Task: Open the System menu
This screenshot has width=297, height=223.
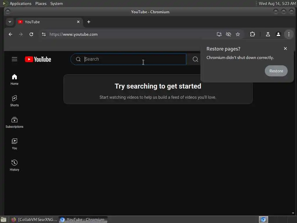Action: tap(57, 3)
